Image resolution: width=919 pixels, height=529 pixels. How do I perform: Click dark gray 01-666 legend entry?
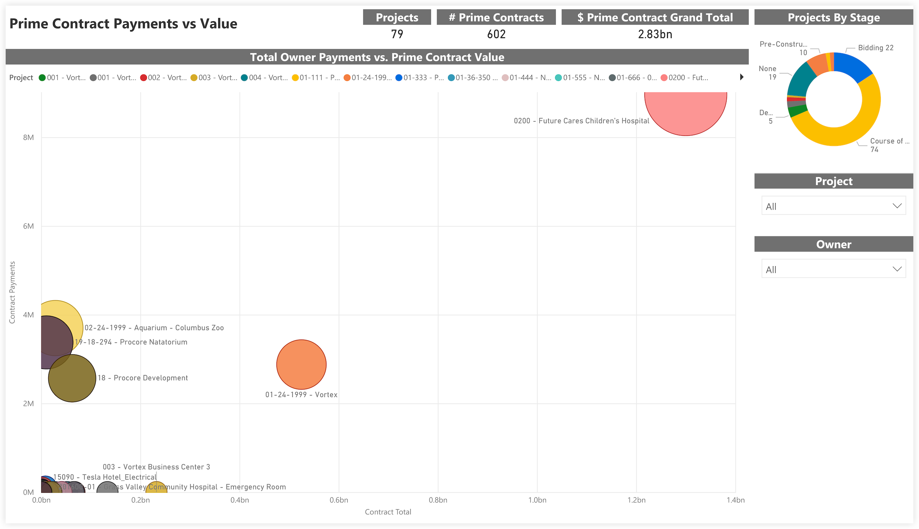(x=633, y=78)
